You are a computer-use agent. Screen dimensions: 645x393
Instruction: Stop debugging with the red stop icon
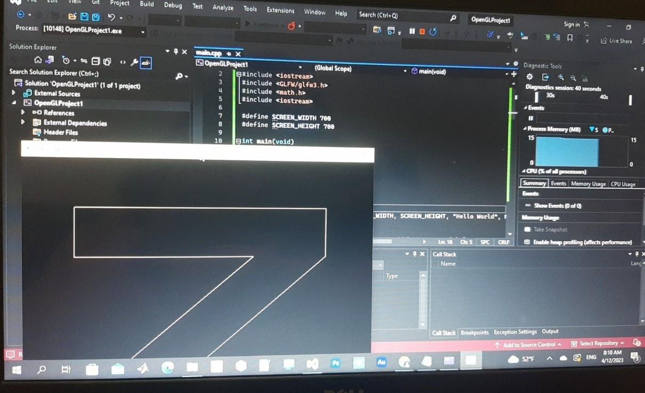422,31
